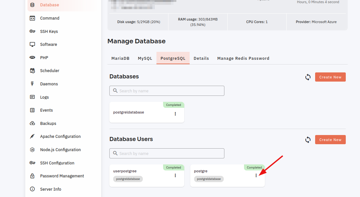Click the Database sidebar icon
The image size is (360, 197).
click(x=32, y=5)
